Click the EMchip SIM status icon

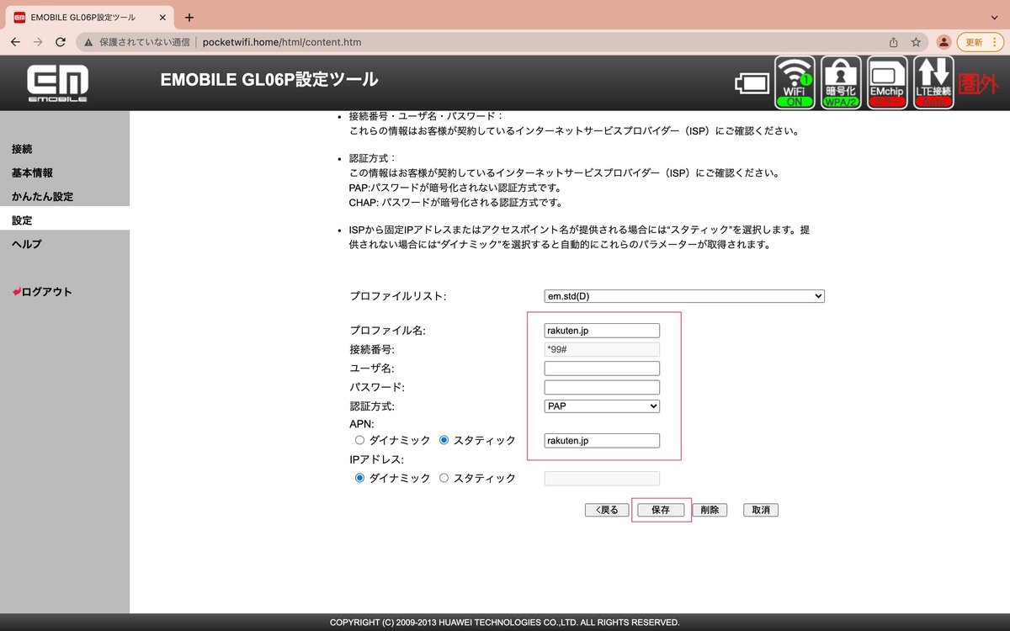click(x=887, y=82)
